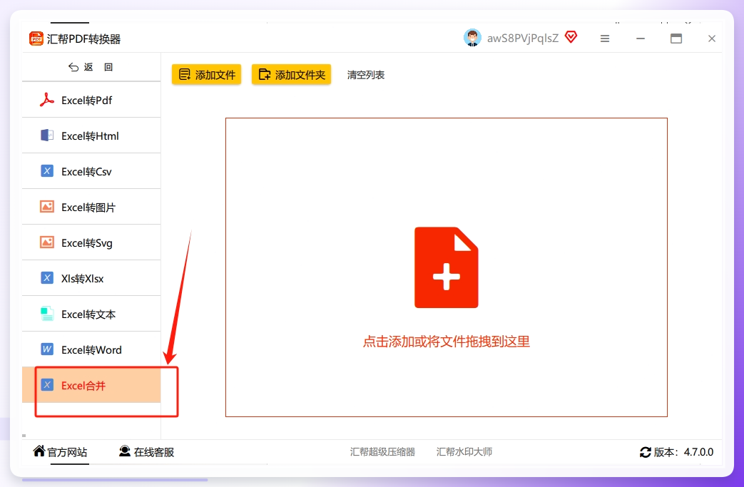Image resolution: width=744 pixels, height=487 pixels.
Task: Click the blue X icon beside Xls转Xlsx
Action: 46,278
